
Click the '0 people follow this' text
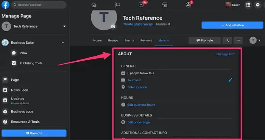[140, 73]
